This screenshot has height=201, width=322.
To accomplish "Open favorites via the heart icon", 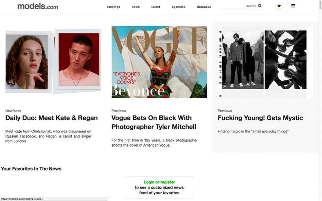I will point(279,6).
